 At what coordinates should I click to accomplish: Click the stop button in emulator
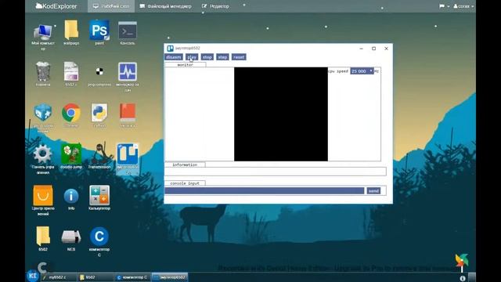click(x=207, y=57)
